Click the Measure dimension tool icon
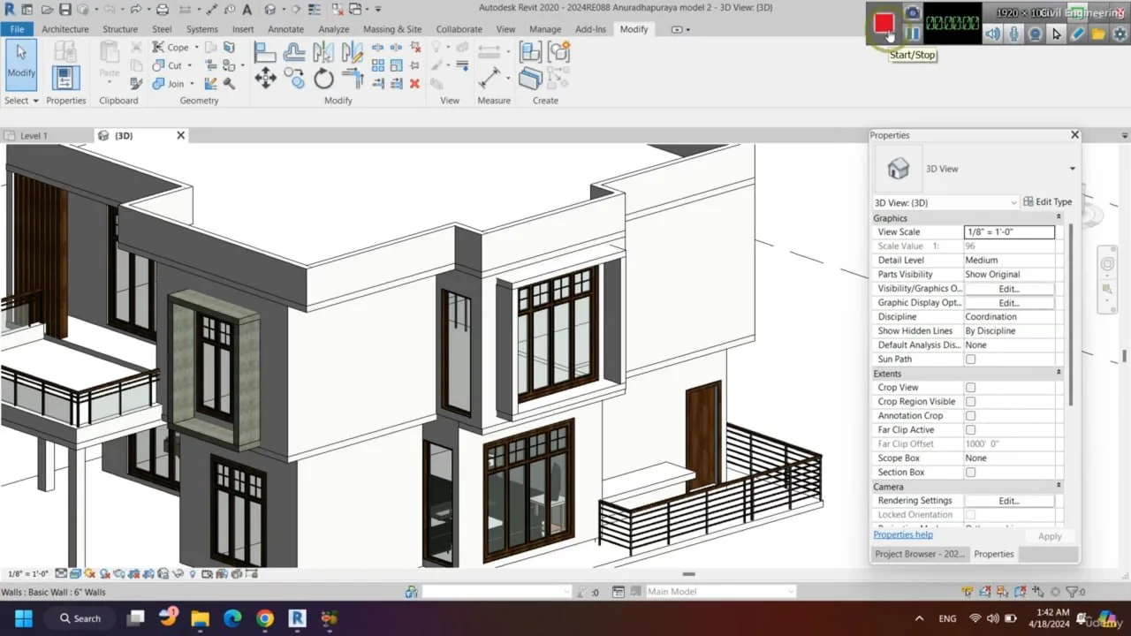1131x636 pixels. pos(489,79)
